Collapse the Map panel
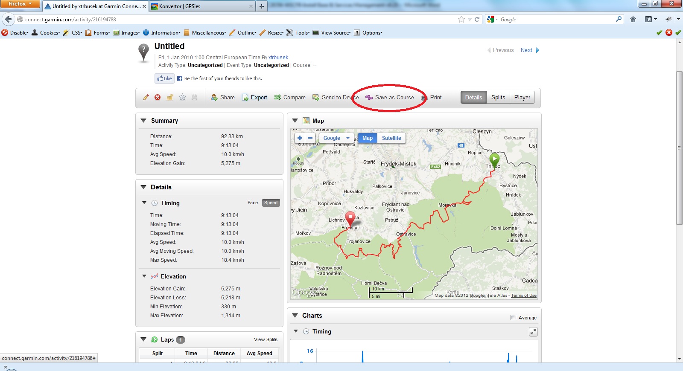683x371 pixels. tap(295, 121)
